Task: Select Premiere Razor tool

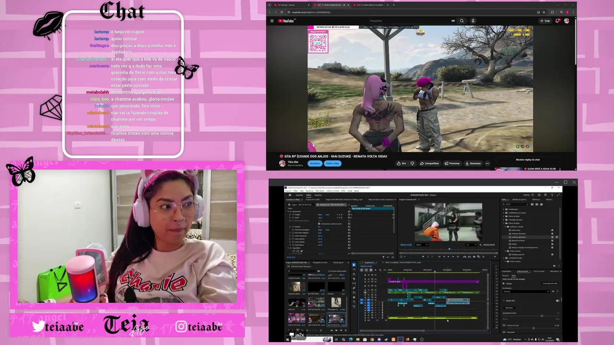Action: [354, 279]
